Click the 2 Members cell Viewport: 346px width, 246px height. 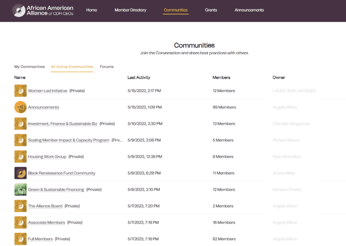point(223,206)
